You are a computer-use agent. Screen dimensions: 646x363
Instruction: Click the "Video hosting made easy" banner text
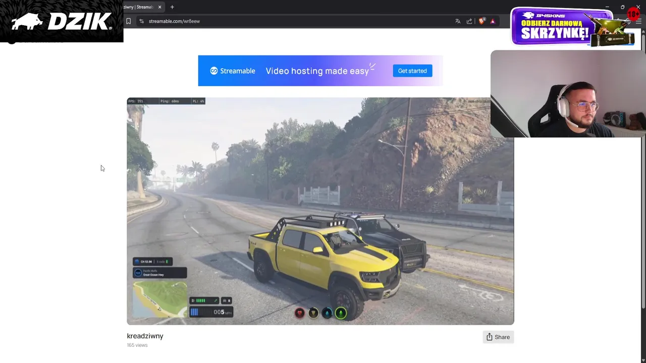point(317,71)
